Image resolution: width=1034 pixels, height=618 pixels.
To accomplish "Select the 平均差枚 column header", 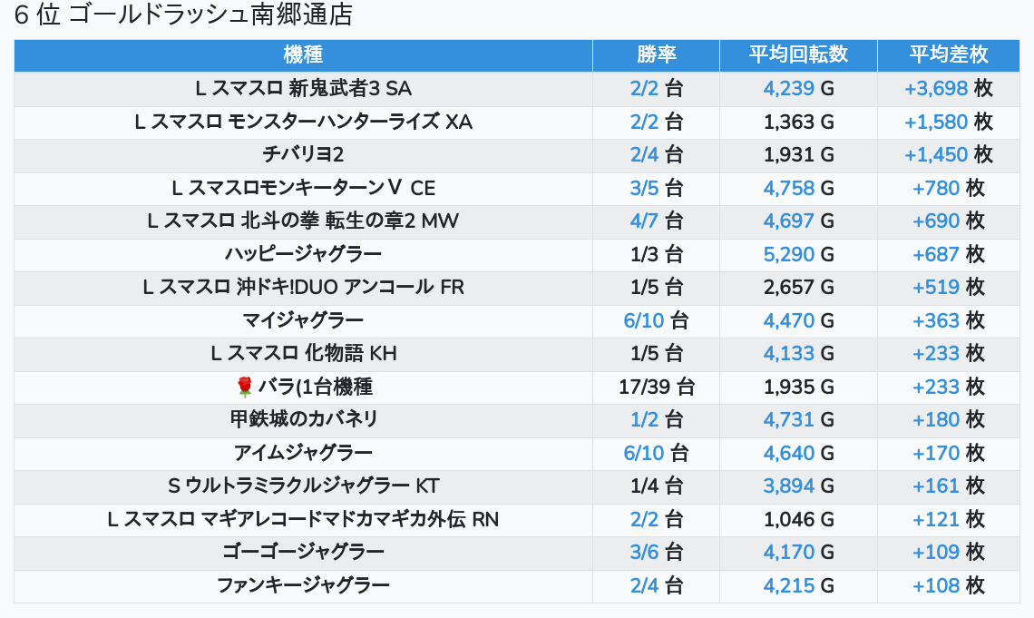I will click(948, 54).
